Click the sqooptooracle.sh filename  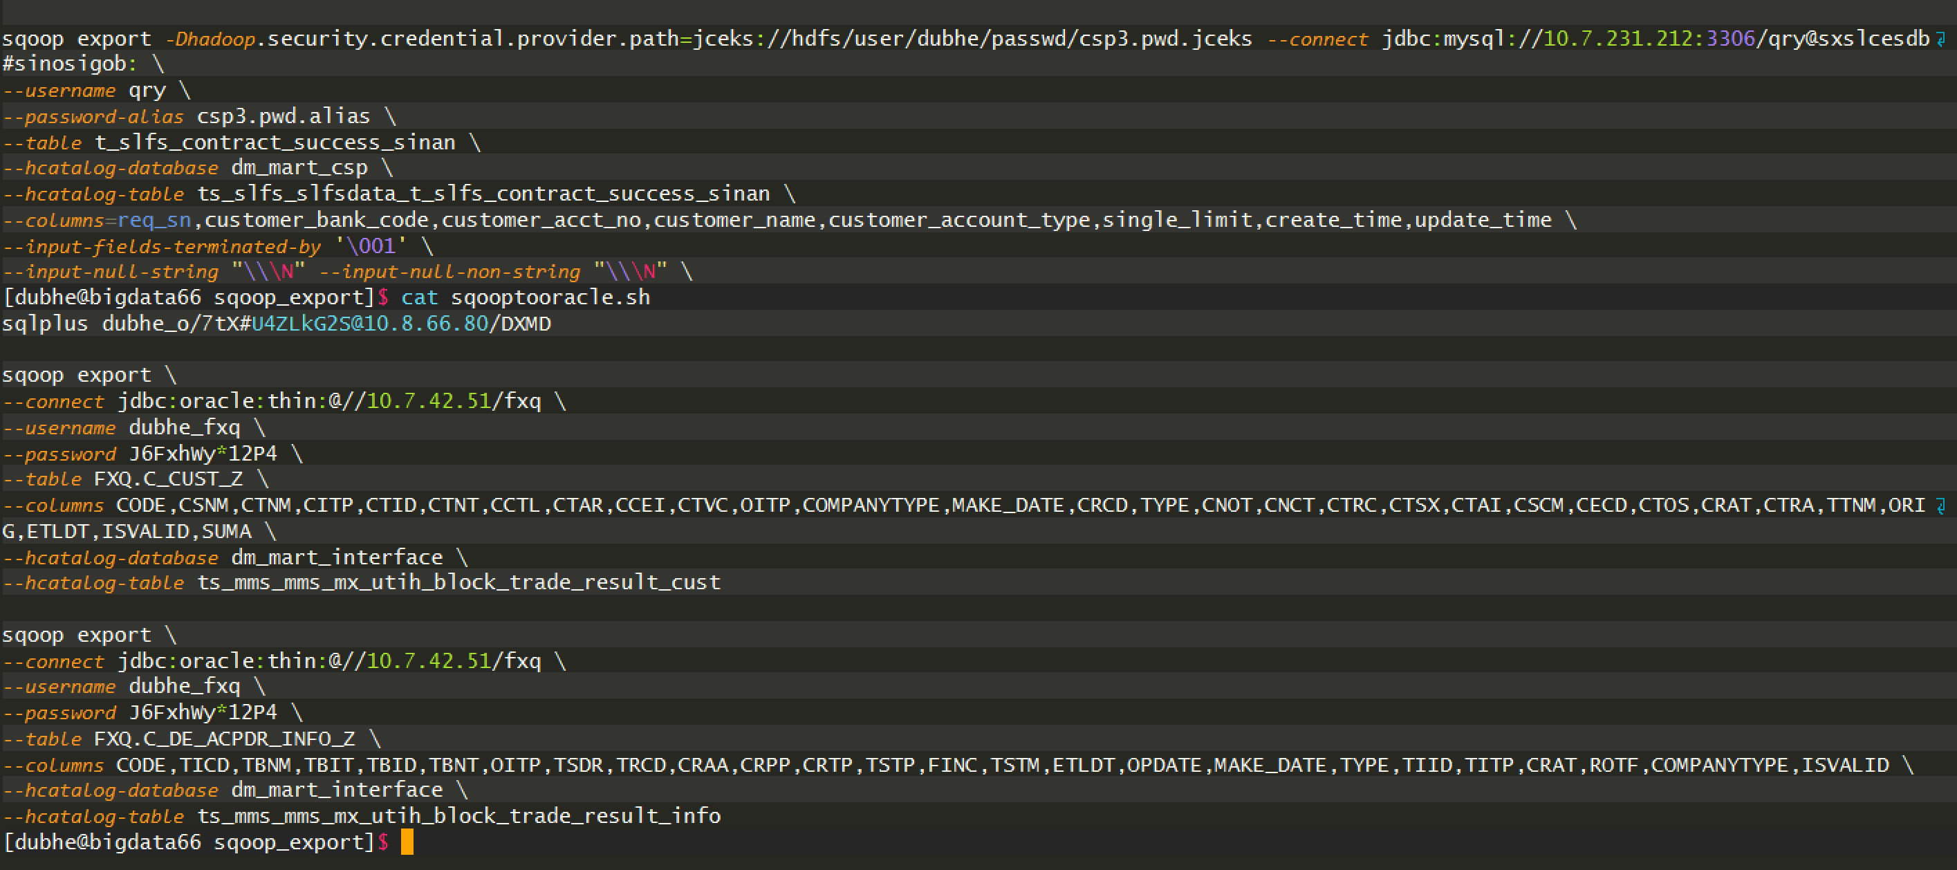[x=550, y=297]
